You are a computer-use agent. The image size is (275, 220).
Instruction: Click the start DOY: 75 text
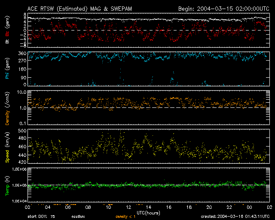[44, 217]
